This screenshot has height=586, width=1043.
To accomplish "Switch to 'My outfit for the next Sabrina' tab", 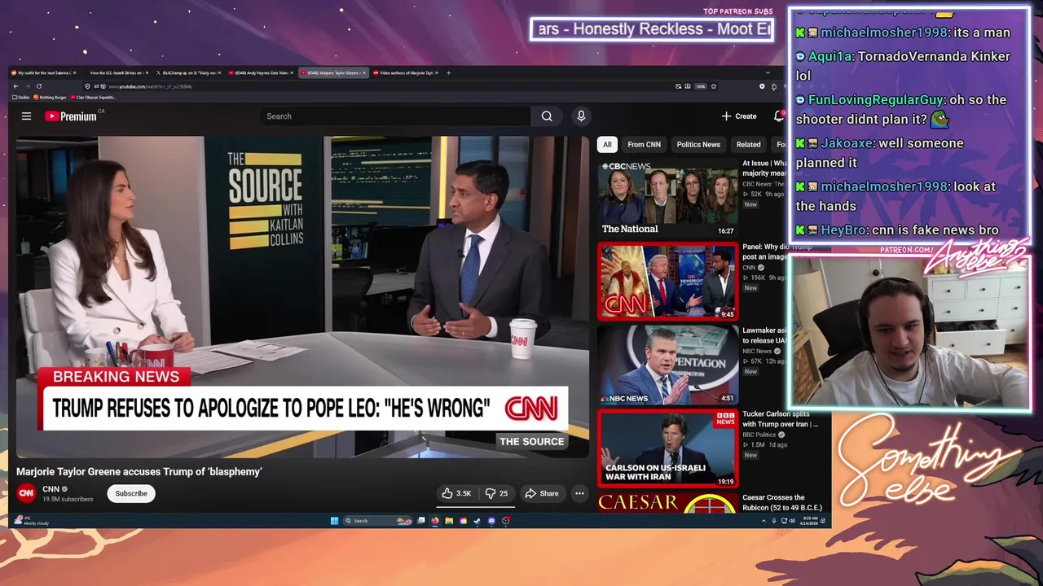I will 44,72.
